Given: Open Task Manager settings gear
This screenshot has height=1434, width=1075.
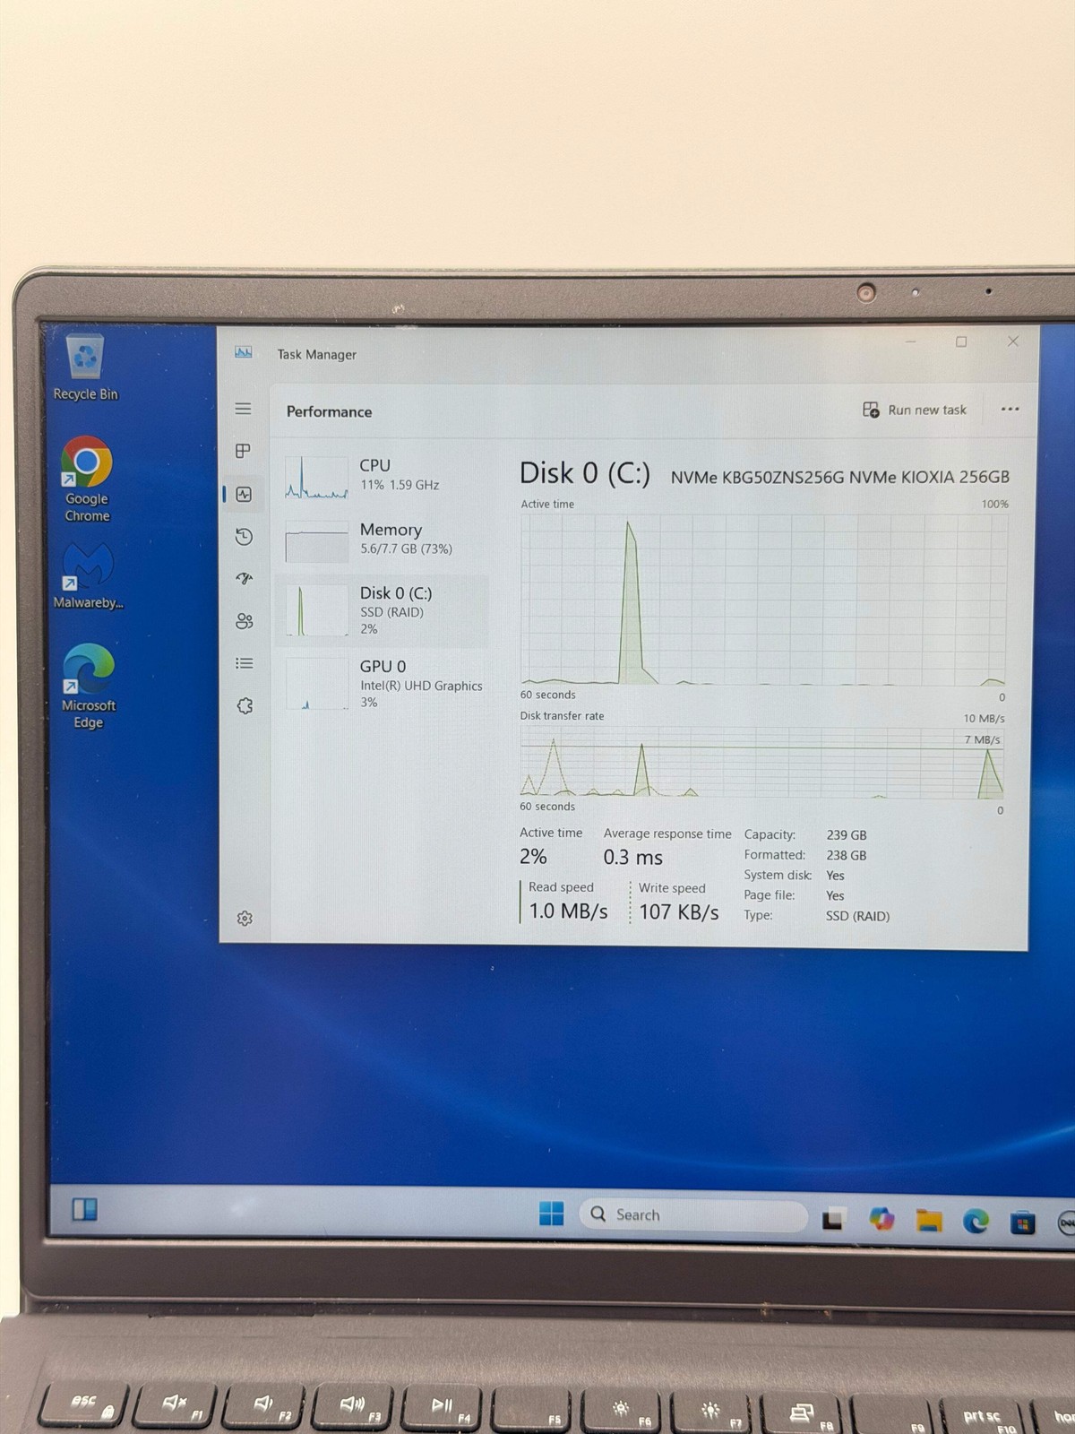Looking at the screenshot, I should tap(245, 918).
